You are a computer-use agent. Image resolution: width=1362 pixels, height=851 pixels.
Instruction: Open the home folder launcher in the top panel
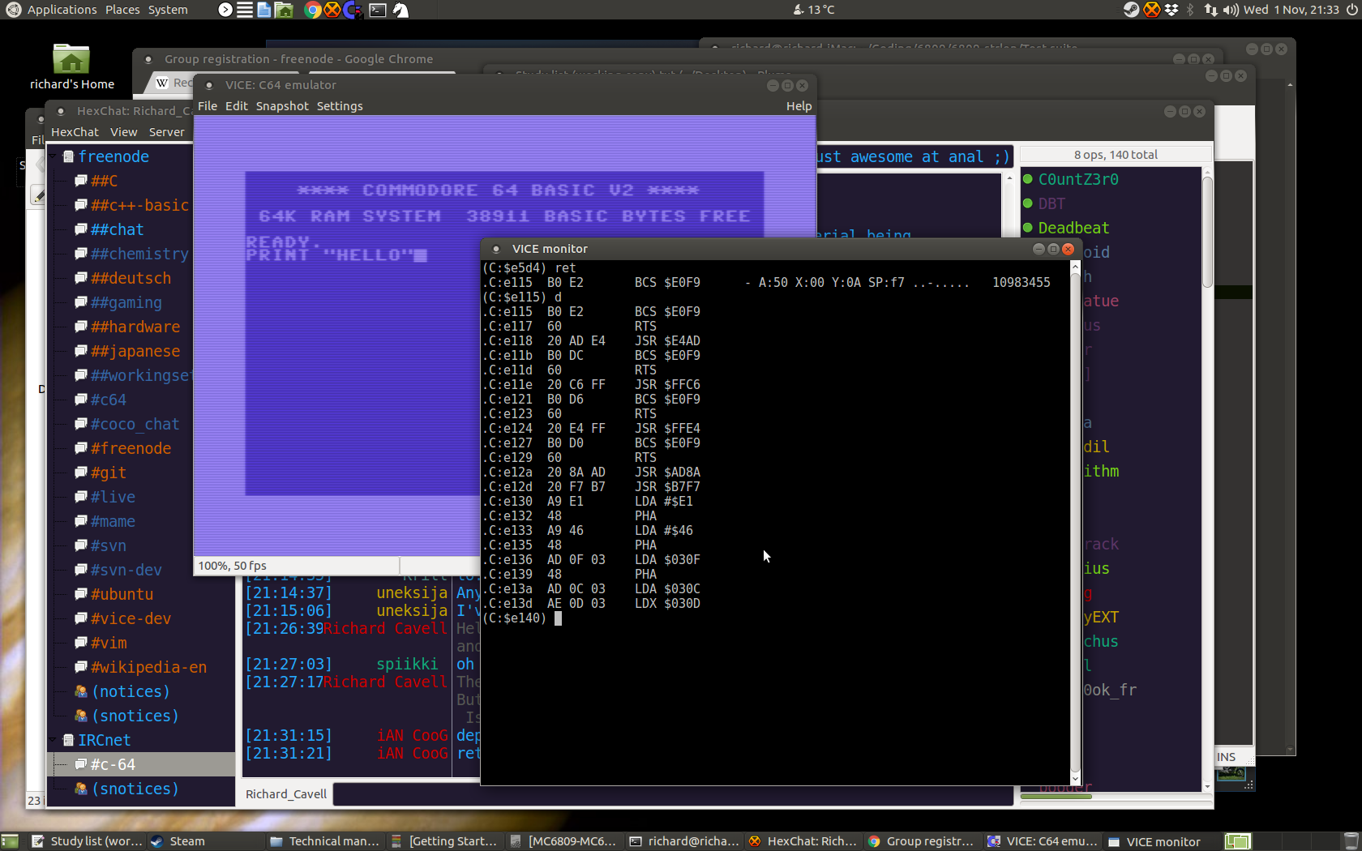pos(284,10)
